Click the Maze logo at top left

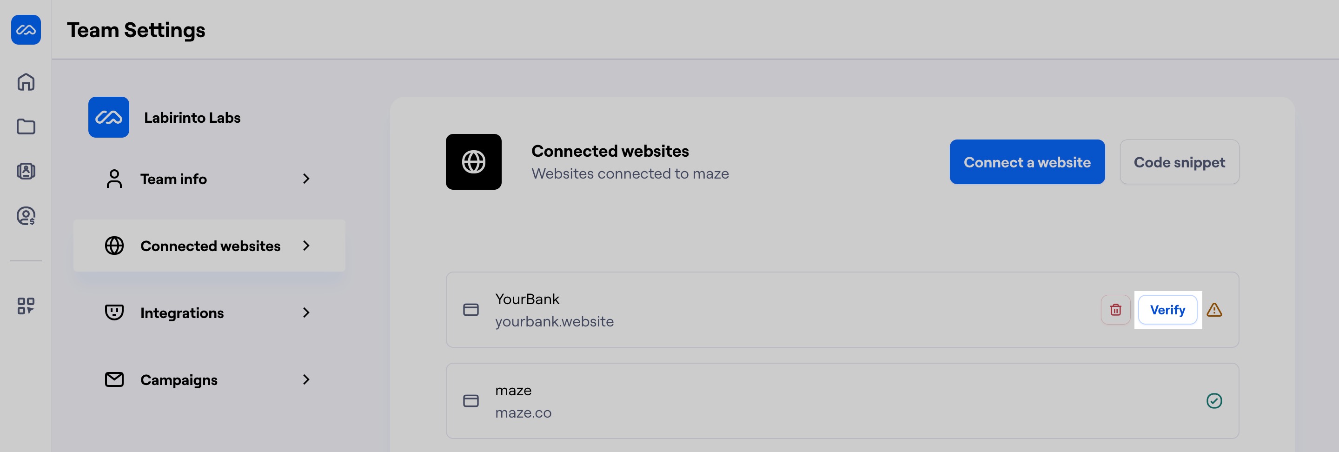26,30
